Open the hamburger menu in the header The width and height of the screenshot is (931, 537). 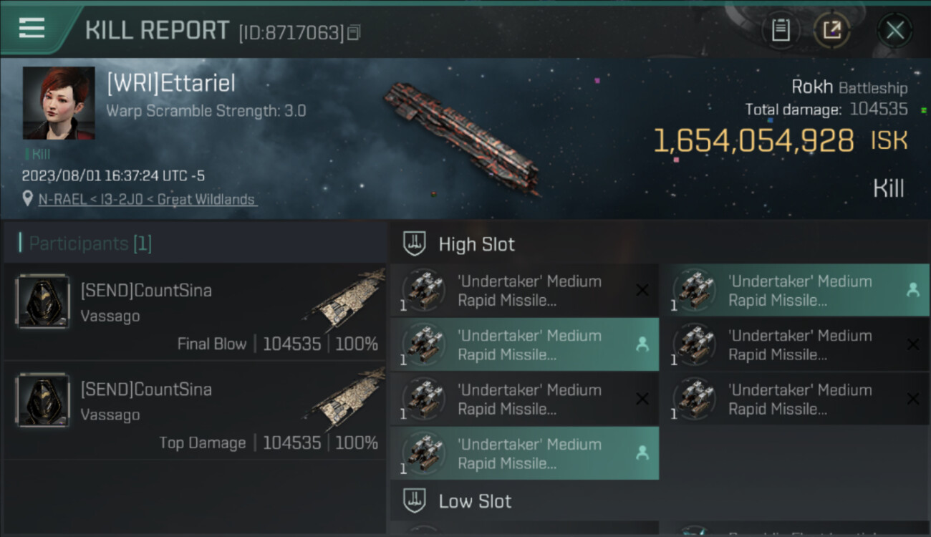tap(32, 29)
